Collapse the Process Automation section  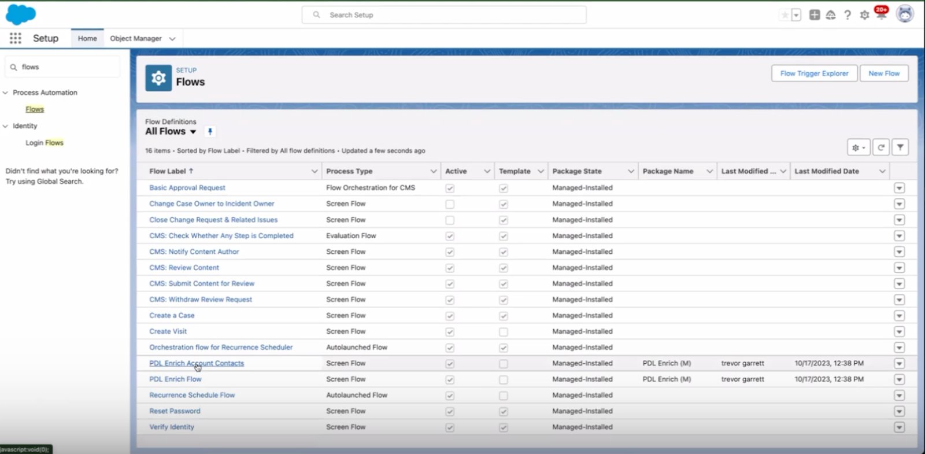(x=5, y=93)
